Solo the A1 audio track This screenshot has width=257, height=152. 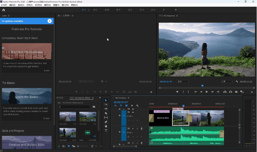(x=137, y=129)
